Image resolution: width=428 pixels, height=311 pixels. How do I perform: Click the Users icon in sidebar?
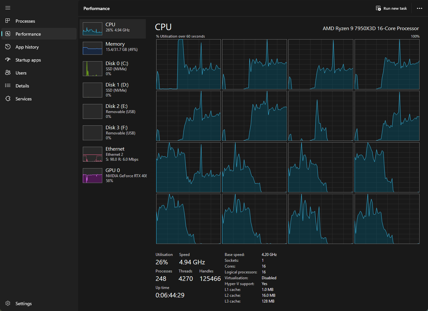coord(8,73)
